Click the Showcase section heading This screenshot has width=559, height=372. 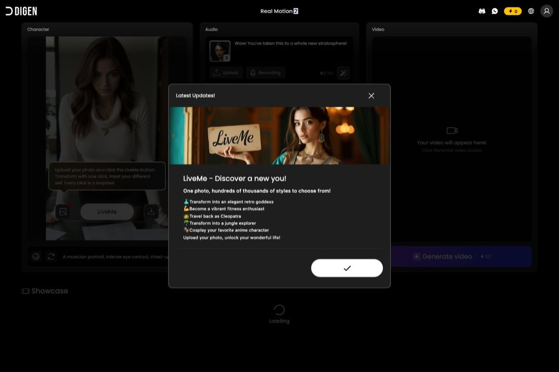(49, 291)
